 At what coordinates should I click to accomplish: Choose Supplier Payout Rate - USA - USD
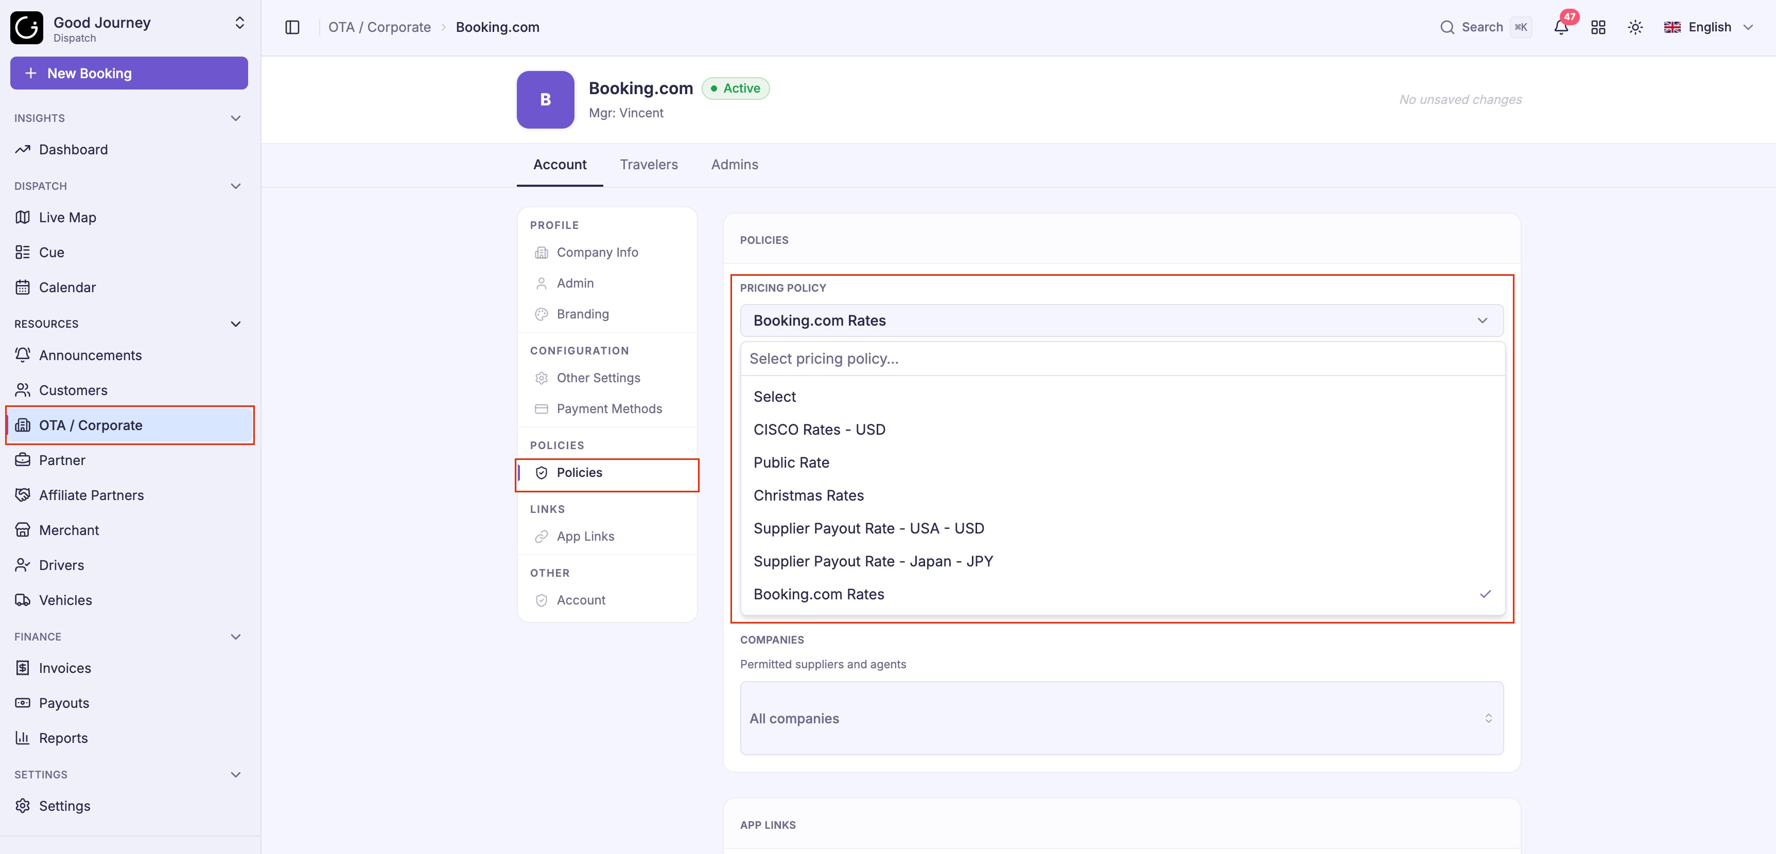1122,529
